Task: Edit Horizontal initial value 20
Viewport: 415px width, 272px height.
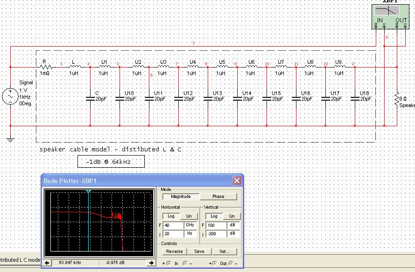Action: (173, 234)
